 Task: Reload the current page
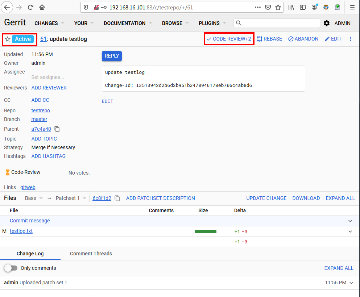pos(30,7)
